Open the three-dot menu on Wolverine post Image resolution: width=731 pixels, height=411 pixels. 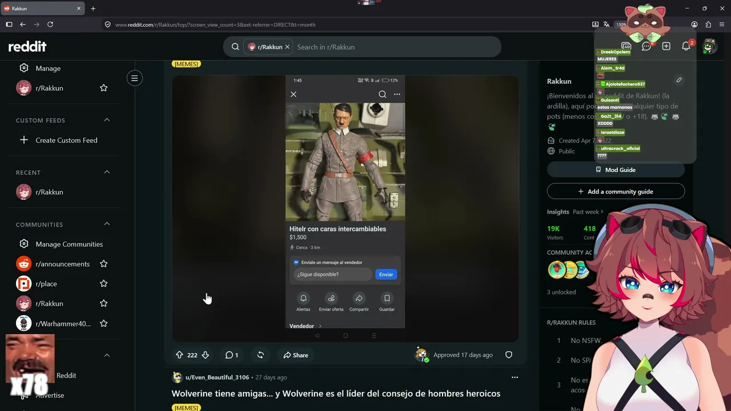tap(515, 377)
